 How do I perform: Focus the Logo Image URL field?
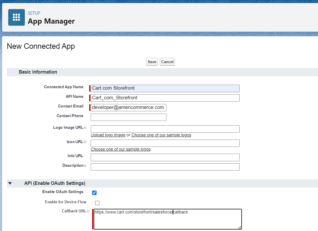(165, 129)
